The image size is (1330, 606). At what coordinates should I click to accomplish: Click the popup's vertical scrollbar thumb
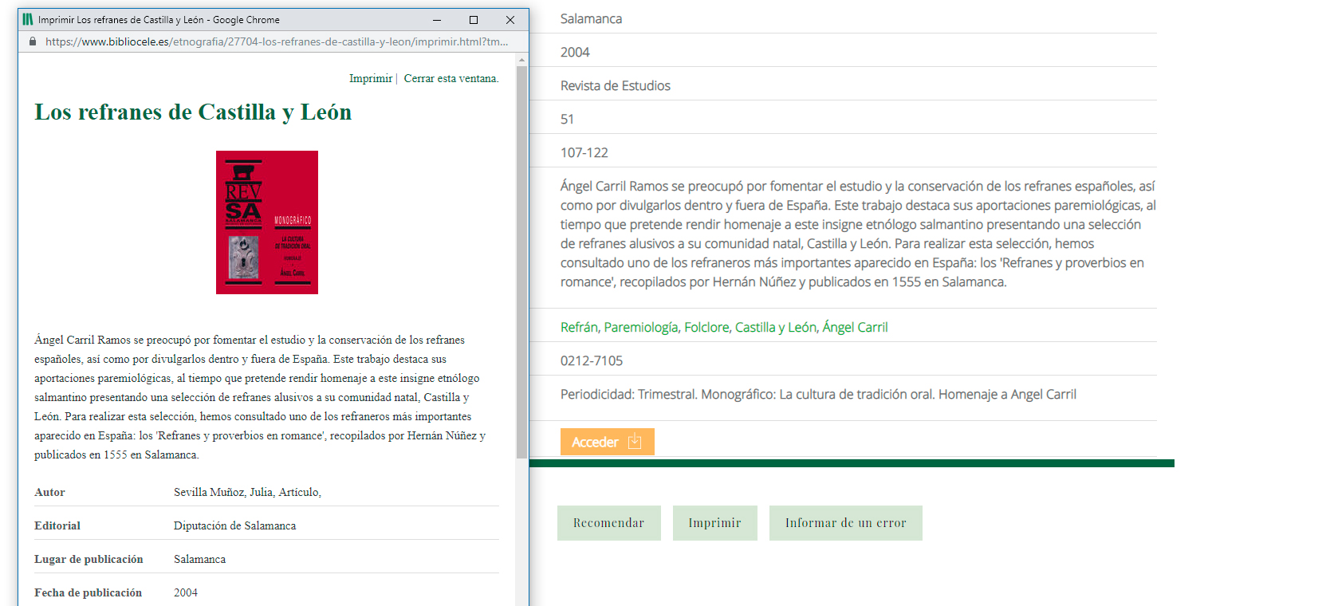[522, 263]
